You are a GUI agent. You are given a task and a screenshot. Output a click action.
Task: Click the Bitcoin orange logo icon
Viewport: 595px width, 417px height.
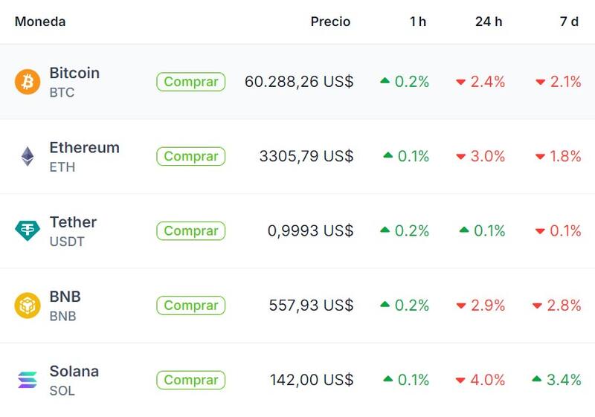coord(28,82)
